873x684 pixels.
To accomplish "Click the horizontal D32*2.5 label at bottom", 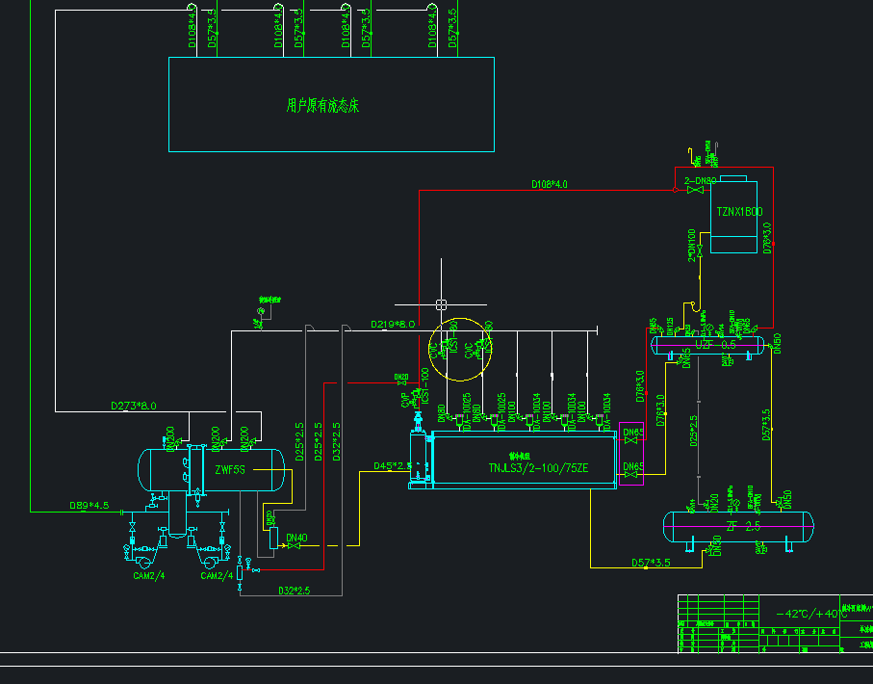I will (x=294, y=591).
